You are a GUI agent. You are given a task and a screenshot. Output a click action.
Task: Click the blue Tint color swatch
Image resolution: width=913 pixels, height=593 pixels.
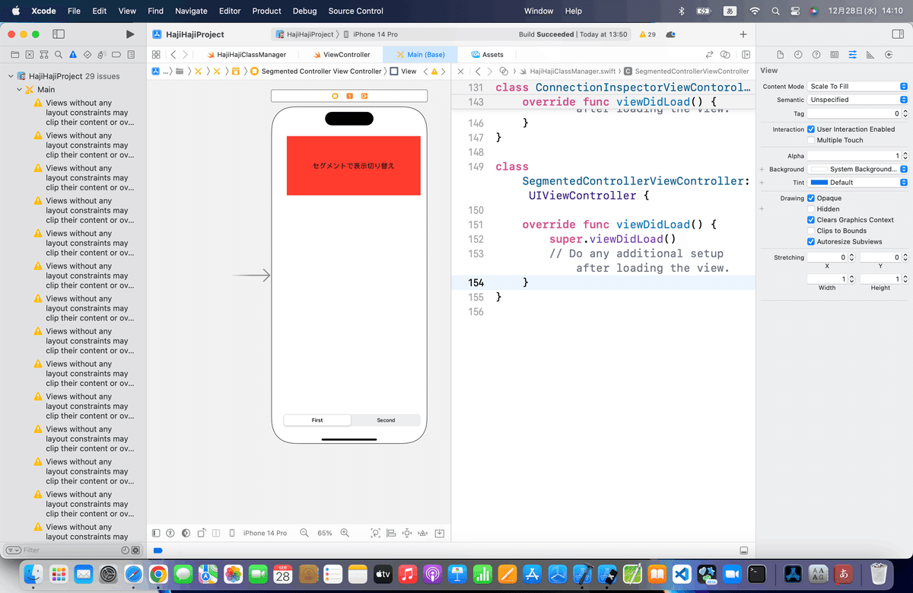click(x=819, y=183)
